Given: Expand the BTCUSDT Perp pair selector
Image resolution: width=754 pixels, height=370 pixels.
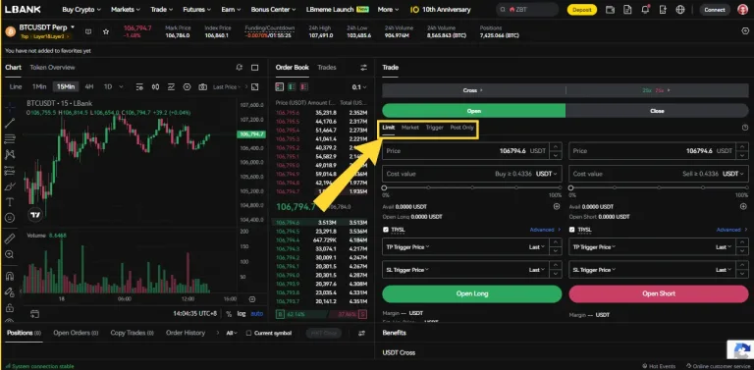Looking at the screenshot, I should 47,27.
